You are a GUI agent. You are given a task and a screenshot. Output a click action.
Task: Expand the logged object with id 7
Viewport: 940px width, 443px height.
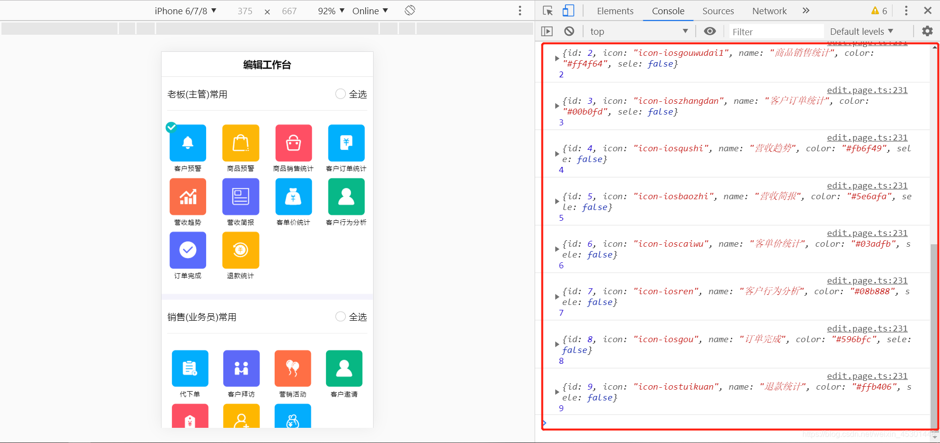557,297
